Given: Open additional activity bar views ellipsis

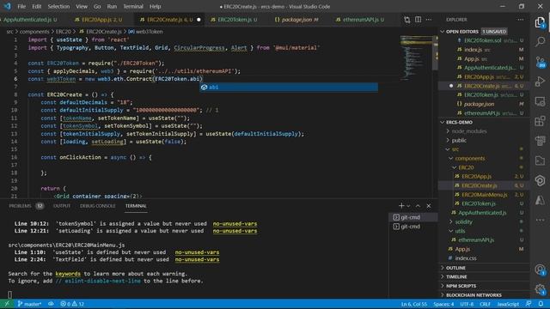Looking at the screenshot, I should pyautogui.click(x=541, y=220).
